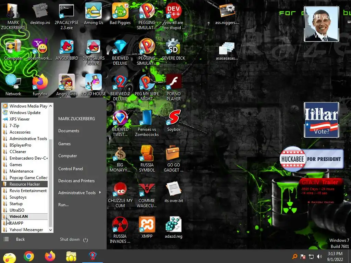This screenshot has height=263, width=351.
Task: Open the Network desktop icon
Action: [x=13, y=85]
